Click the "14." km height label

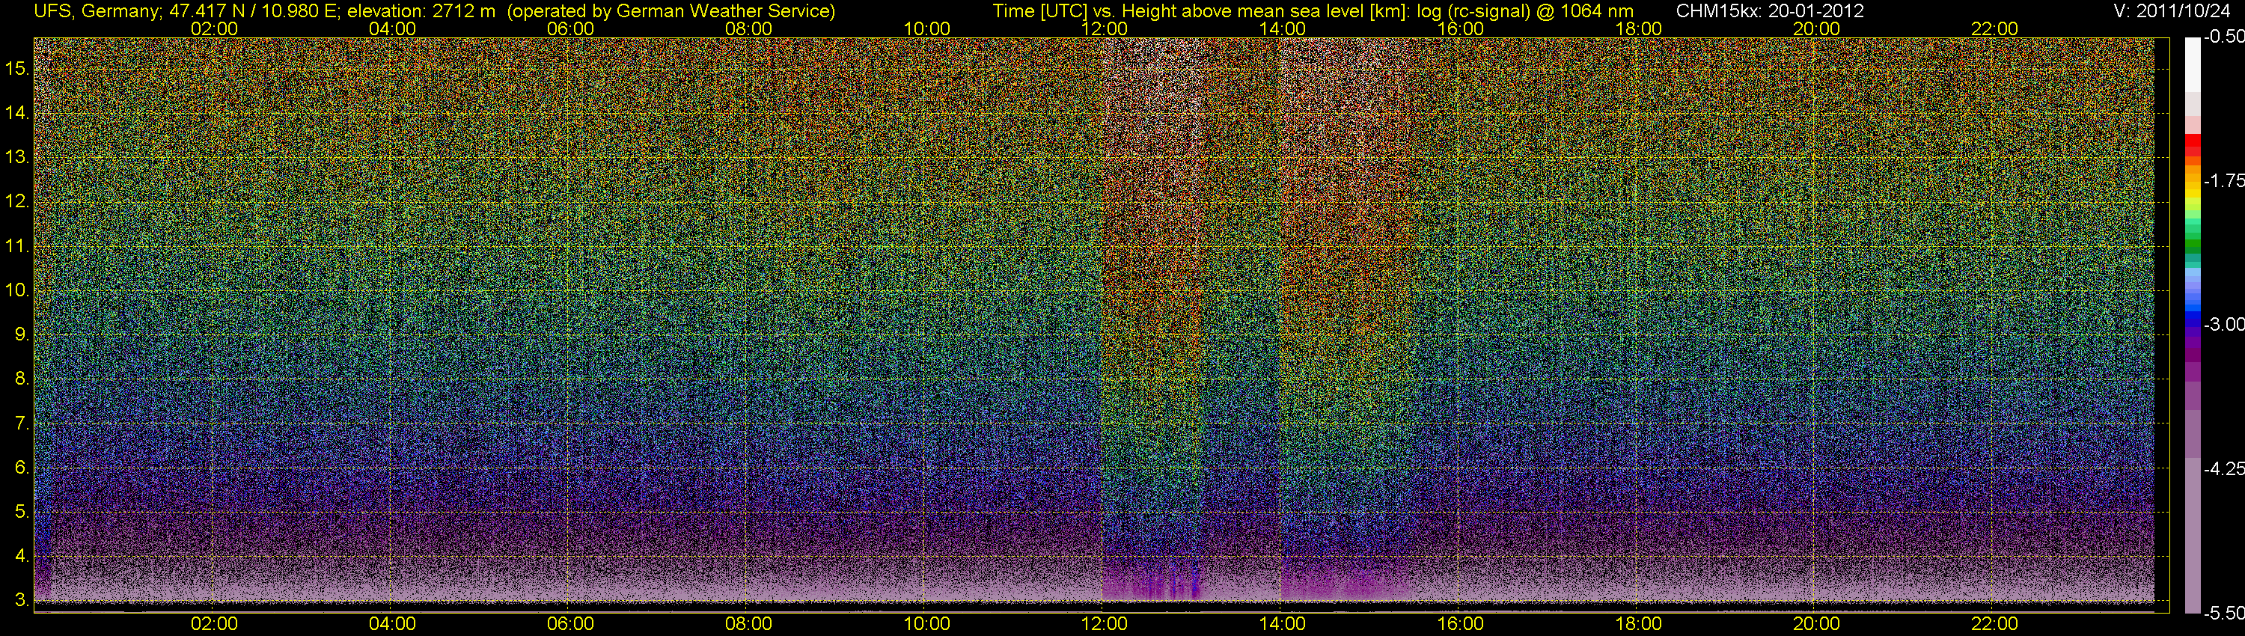(x=17, y=112)
